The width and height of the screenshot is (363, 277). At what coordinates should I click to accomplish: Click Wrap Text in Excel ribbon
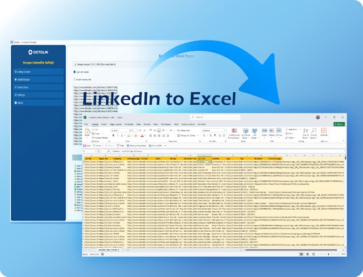[184, 131]
